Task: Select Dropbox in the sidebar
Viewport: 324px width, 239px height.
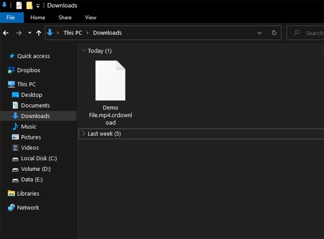Action: 28,70
